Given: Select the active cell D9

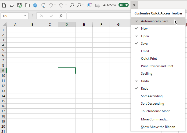Looking at the screenshot, I should tap(67, 70).
